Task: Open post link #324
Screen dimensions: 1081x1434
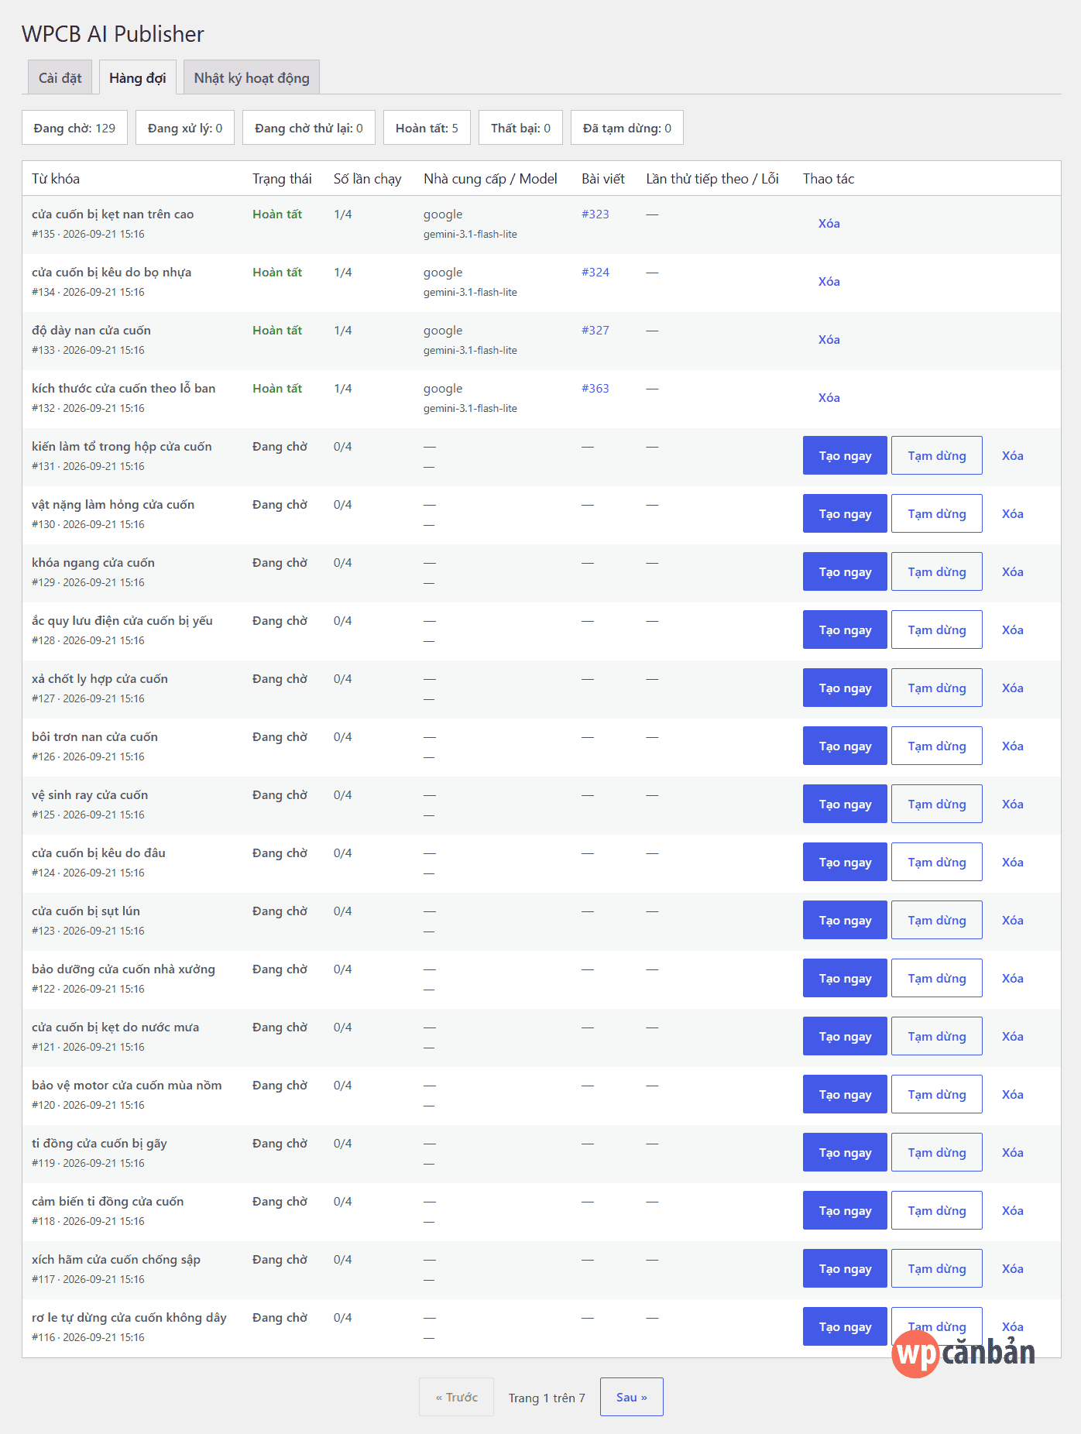Action: click(595, 273)
